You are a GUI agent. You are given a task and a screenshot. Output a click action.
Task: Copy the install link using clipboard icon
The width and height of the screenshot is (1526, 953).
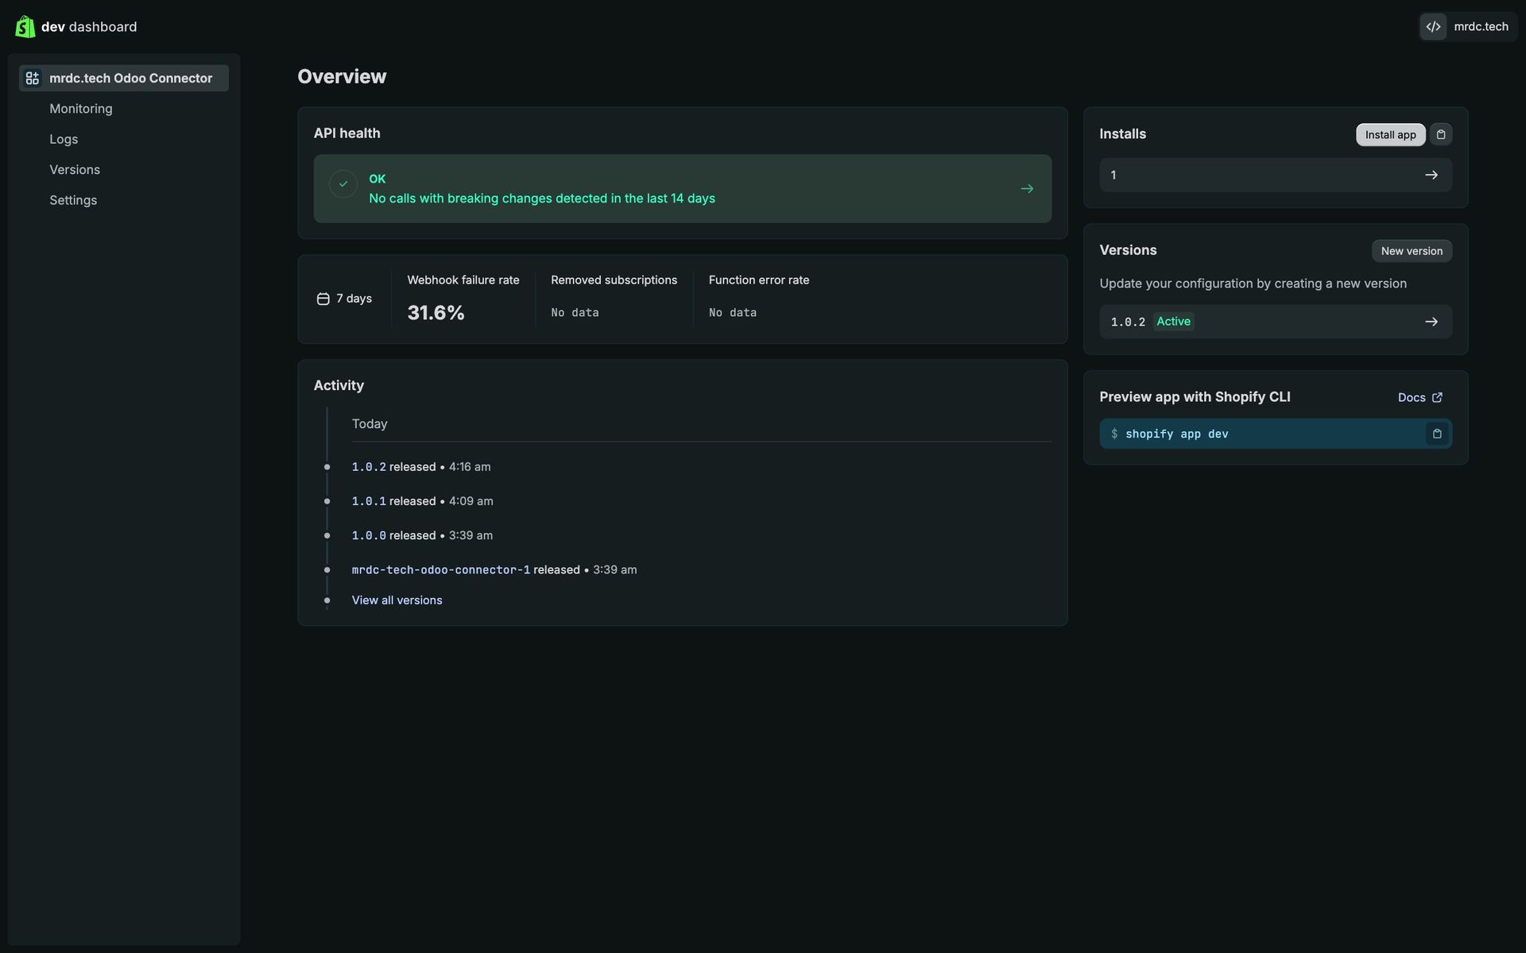(x=1441, y=134)
